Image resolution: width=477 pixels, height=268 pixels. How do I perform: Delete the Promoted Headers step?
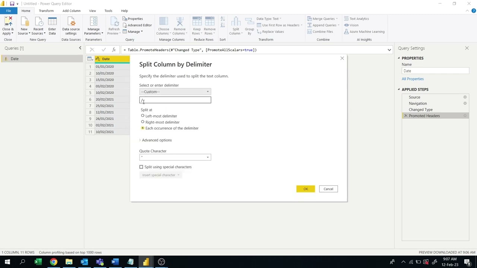pyautogui.click(x=405, y=116)
